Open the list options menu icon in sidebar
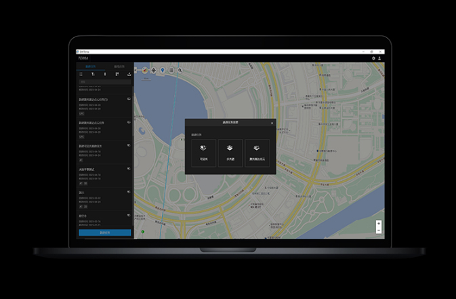The image size is (456, 299). click(x=81, y=74)
